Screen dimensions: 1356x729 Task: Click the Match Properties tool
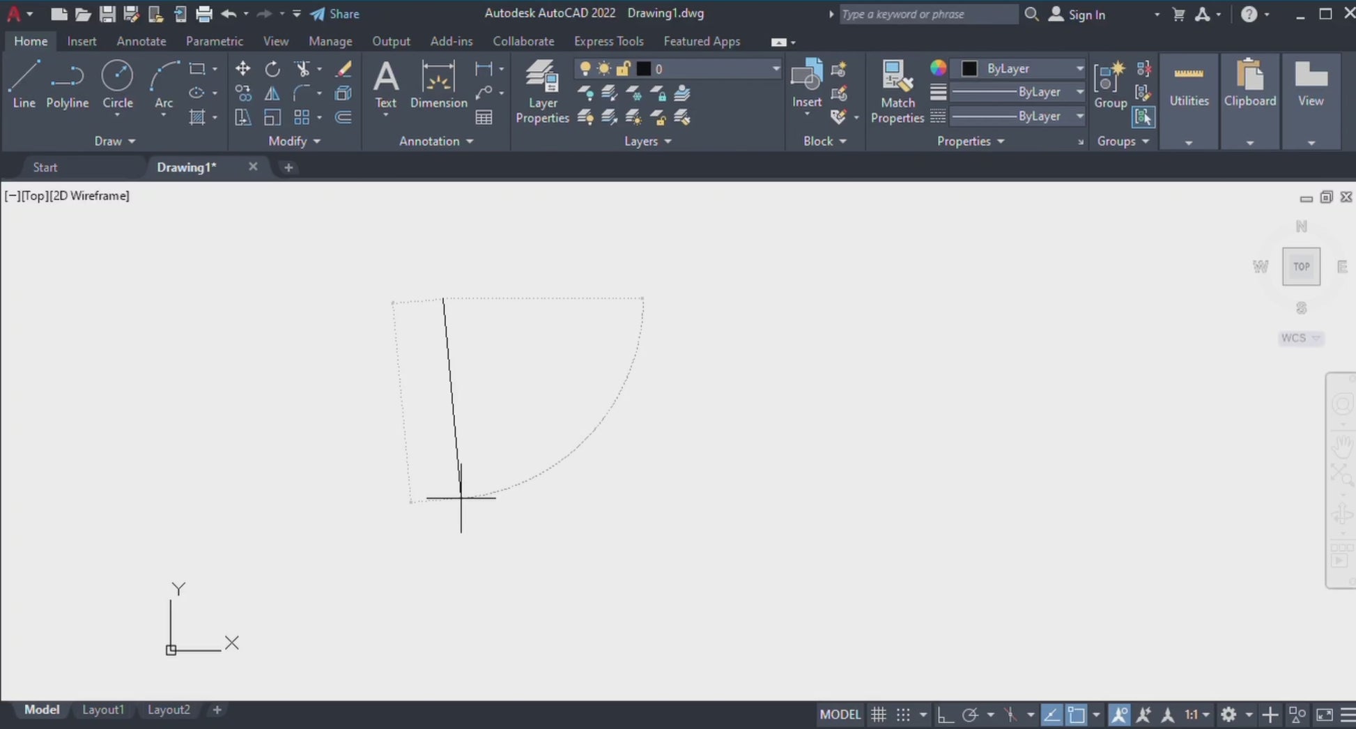point(897,91)
